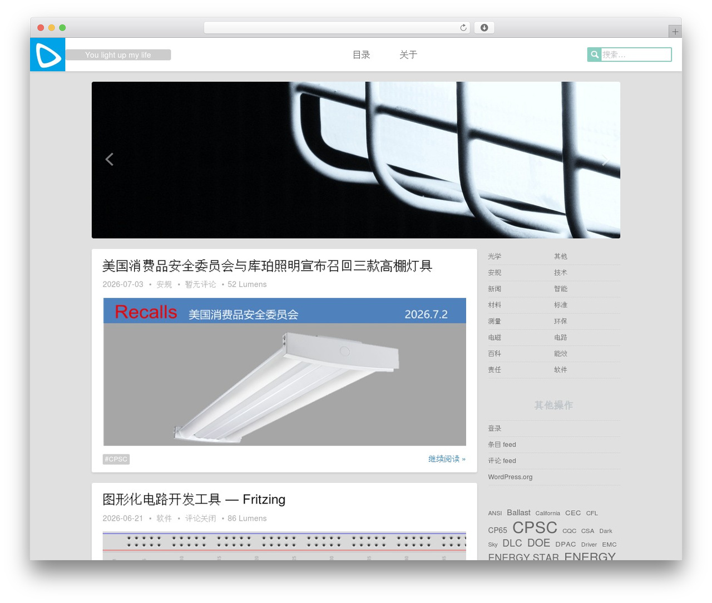This screenshot has height=603, width=712.
Task: Click the 登录 login link
Action: click(x=495, y=428)
